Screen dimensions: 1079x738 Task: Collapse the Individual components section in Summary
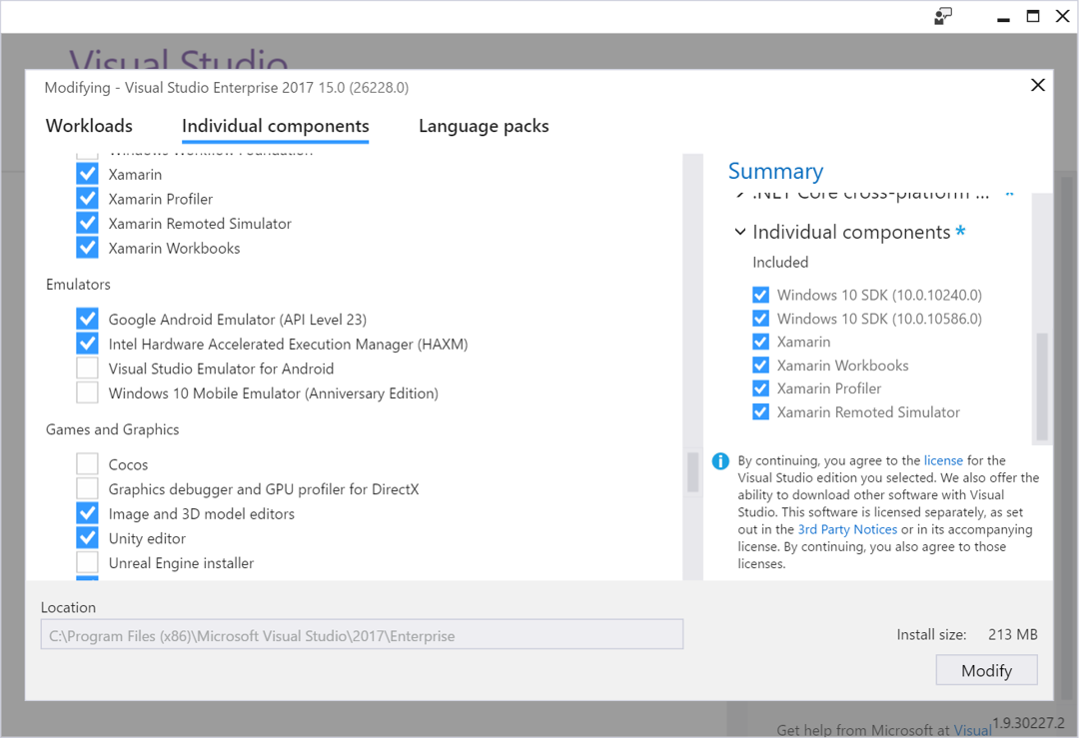point(740,232)
